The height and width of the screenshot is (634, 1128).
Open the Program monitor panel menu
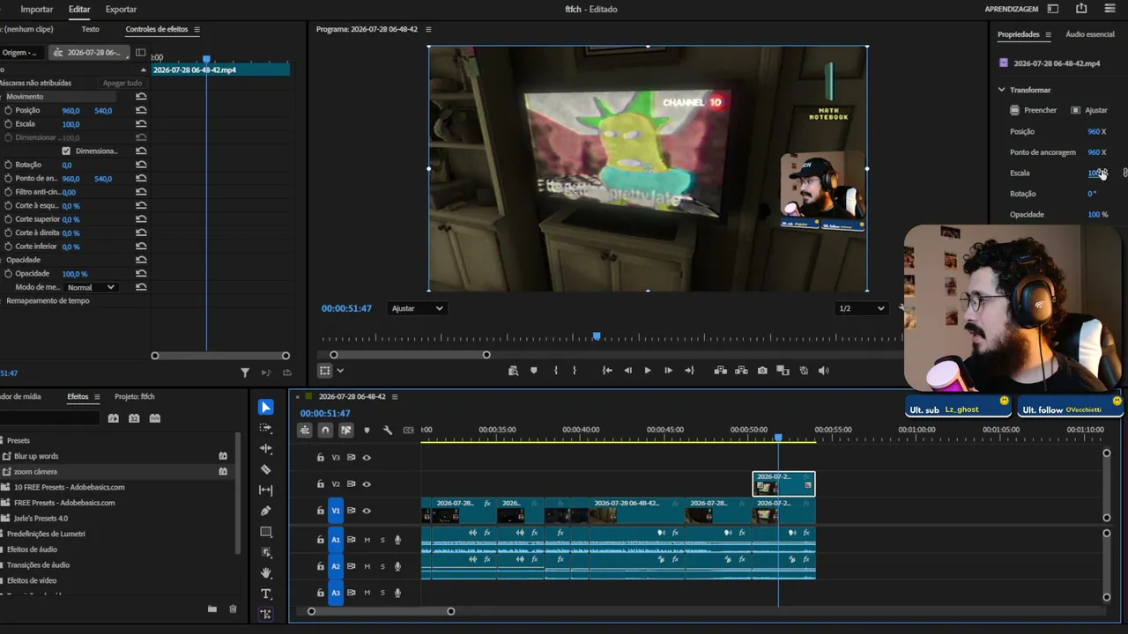428,29
